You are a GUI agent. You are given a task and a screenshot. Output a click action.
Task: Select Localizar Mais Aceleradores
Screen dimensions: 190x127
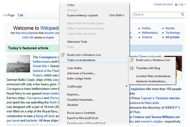click(x=153, y=76)
